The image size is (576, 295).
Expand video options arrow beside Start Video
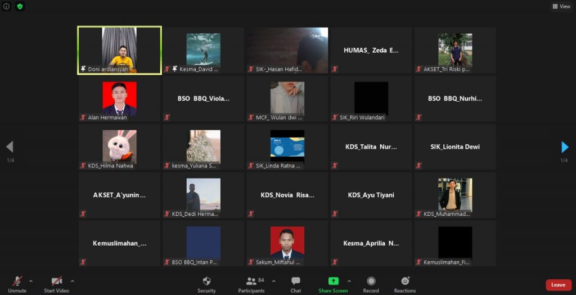point(72,281)
